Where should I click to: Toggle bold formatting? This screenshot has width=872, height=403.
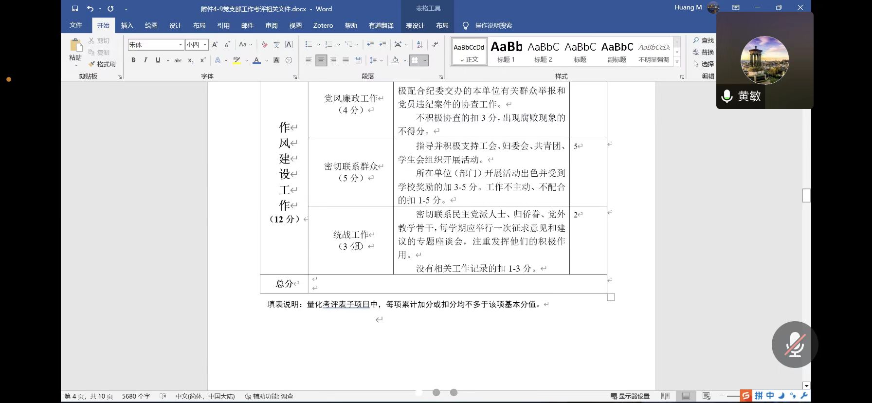[x=133, y=60]
